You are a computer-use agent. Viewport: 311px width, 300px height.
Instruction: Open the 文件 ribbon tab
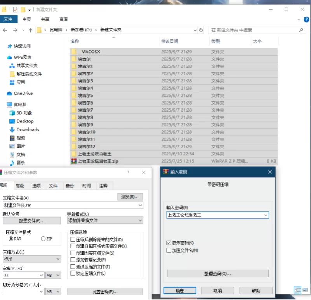click(x=8, y=19)
